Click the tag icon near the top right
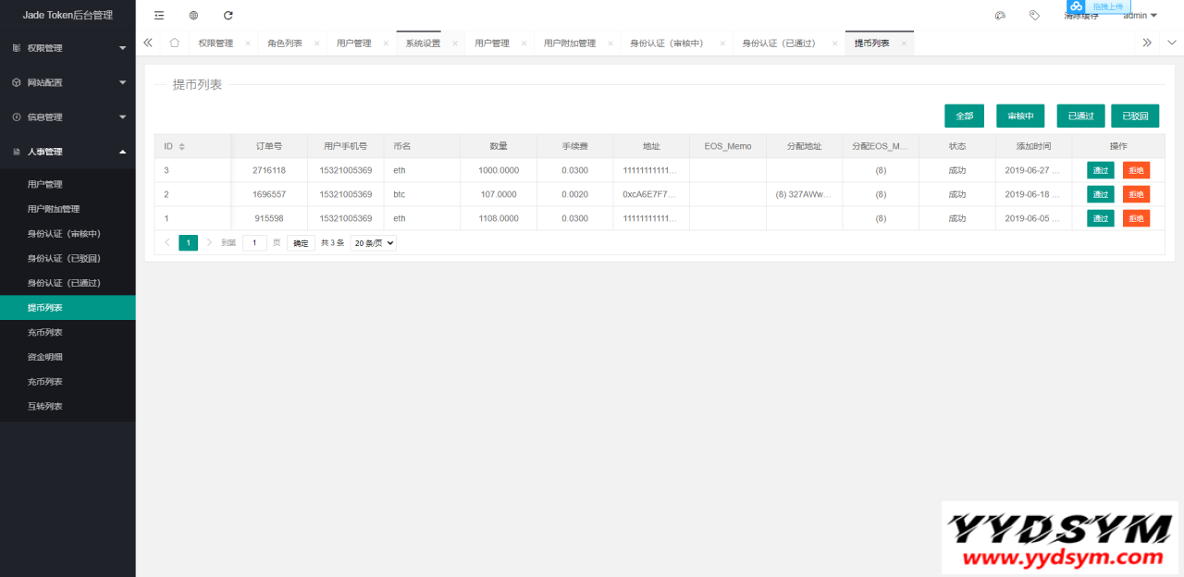 [x=1034, y=16]
